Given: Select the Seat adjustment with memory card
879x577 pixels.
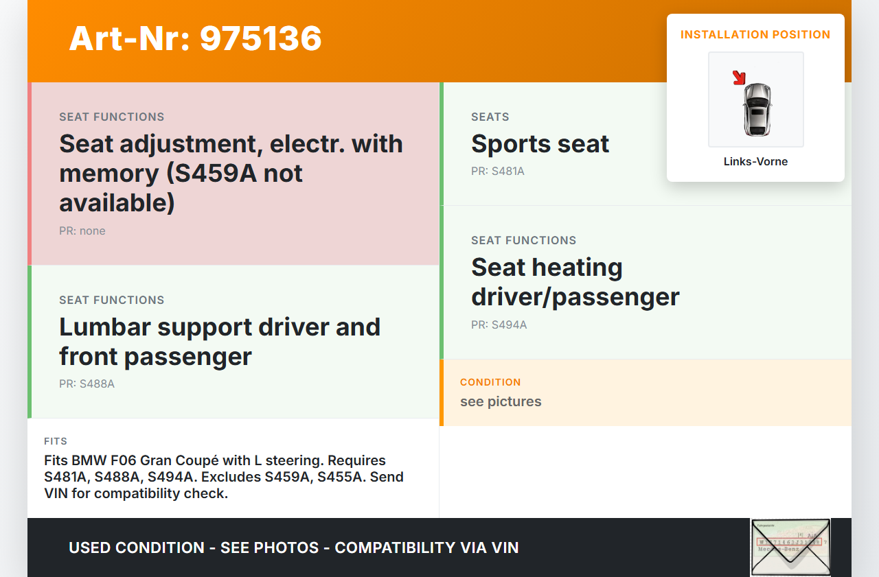Looking at the screenshot, I should pyautogui.click(x=235, y=174).
